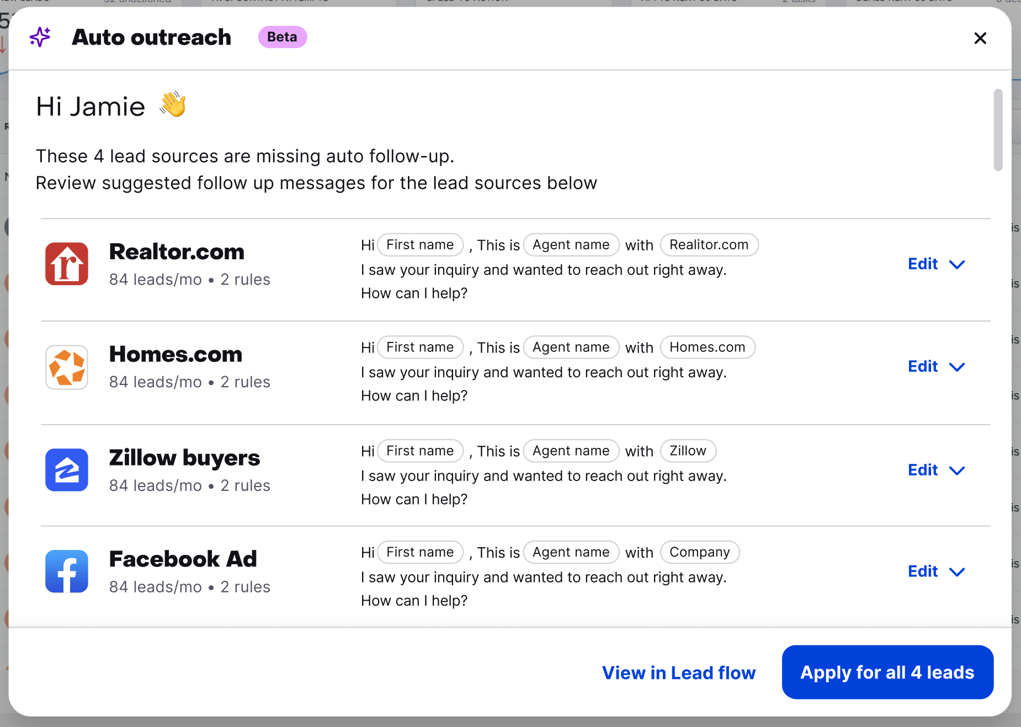Close the Auto outreach dialog
The height and width of the screenshot is (727, 1021).
[x=980, y=38]
